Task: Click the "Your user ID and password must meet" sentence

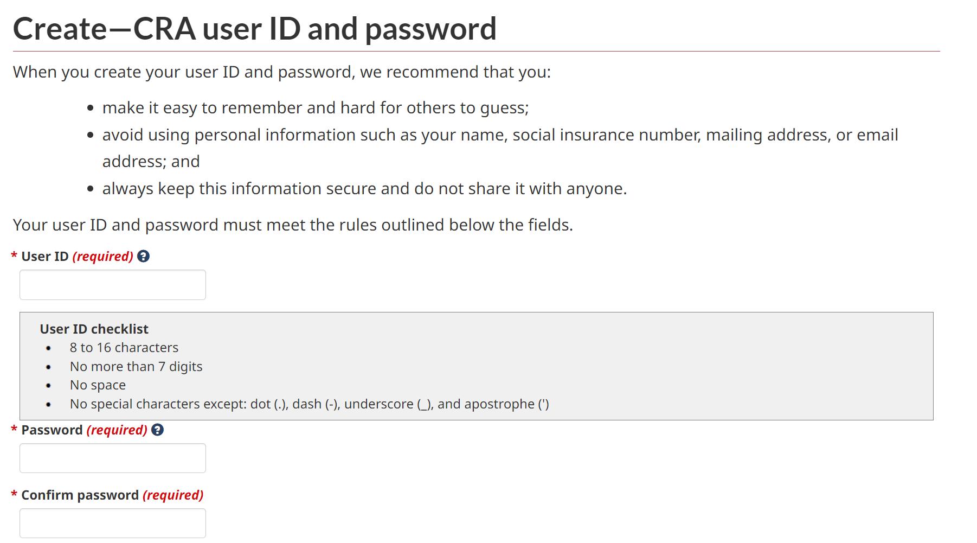Action: point(293,225)
